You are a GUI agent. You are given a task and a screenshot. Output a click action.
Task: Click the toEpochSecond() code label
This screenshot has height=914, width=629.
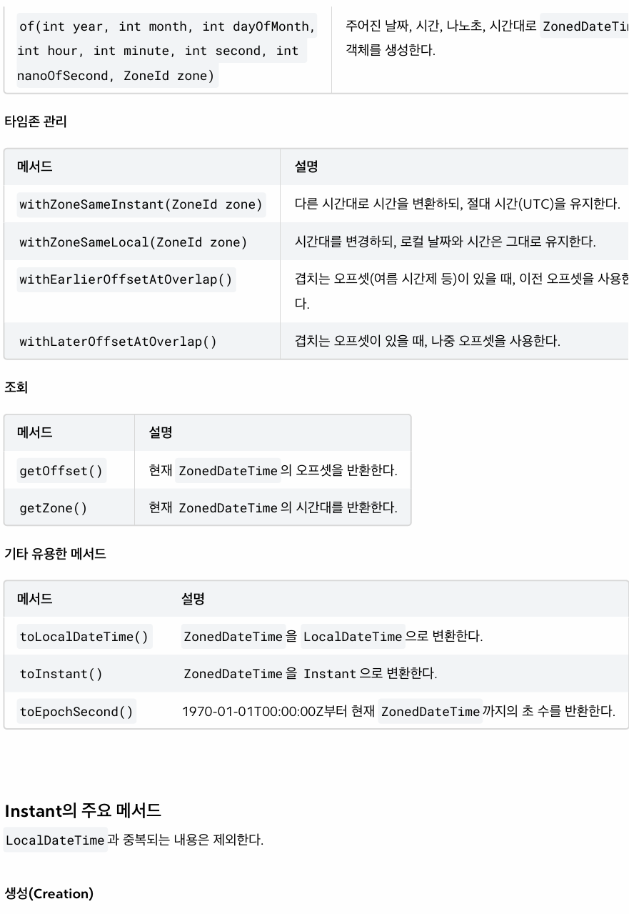pos(76,712)
